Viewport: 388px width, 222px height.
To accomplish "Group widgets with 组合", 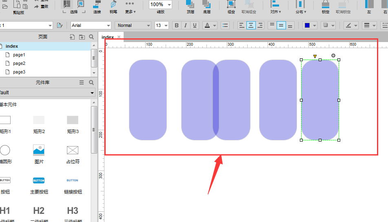I will (231, 7).
